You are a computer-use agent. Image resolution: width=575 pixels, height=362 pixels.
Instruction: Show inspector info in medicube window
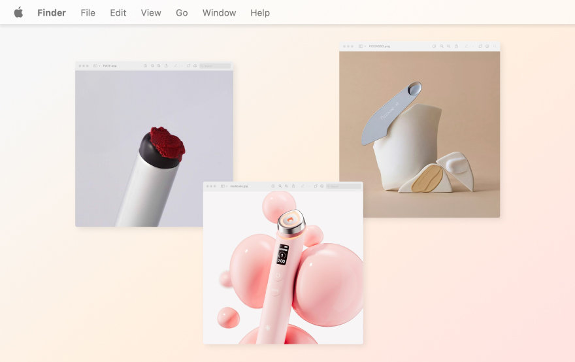click(273, 186)
